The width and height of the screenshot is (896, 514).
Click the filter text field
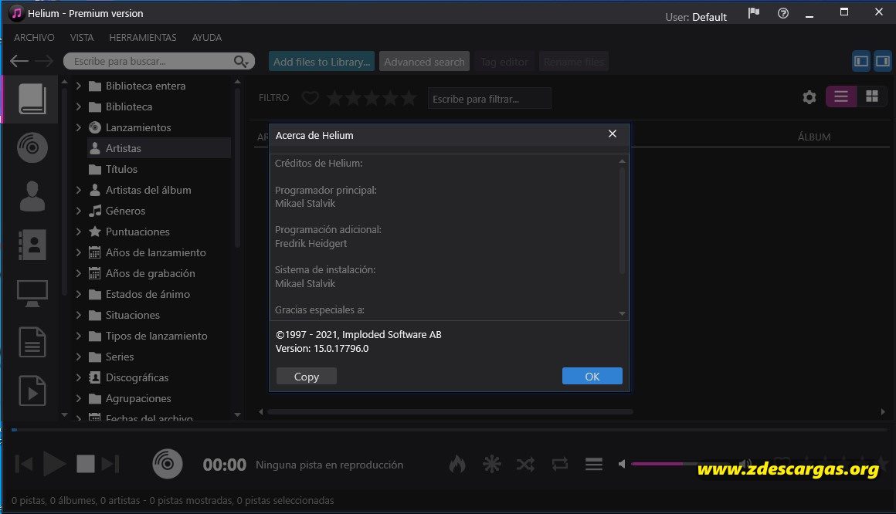(489, 98)
